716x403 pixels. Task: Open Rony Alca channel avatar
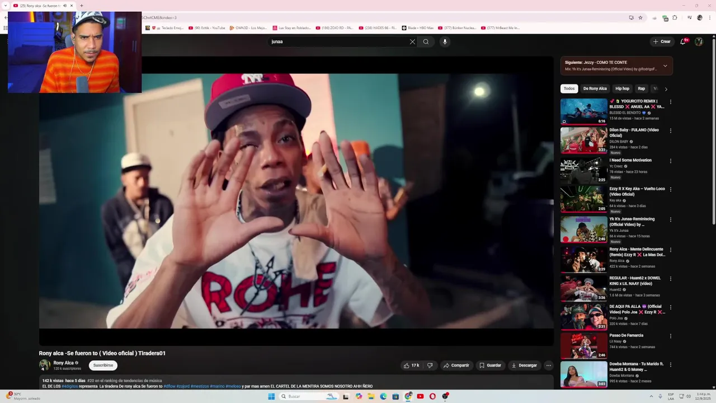click(44, 365)
